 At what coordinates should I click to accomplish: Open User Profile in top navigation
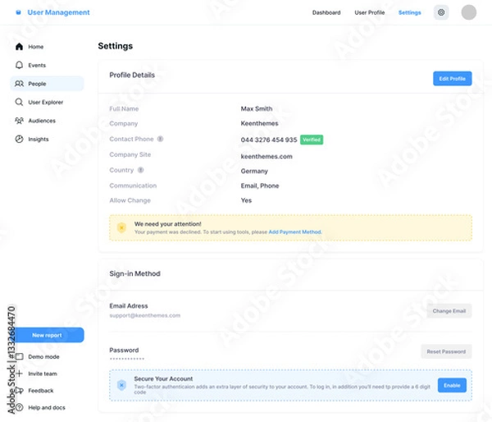[369, 12]
